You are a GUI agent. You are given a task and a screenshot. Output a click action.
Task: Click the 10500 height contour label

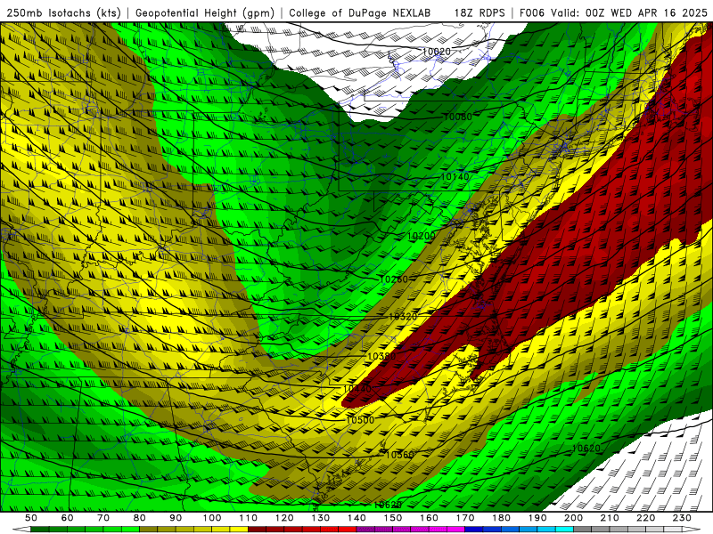pyautogui.click(x=360, y=420)
